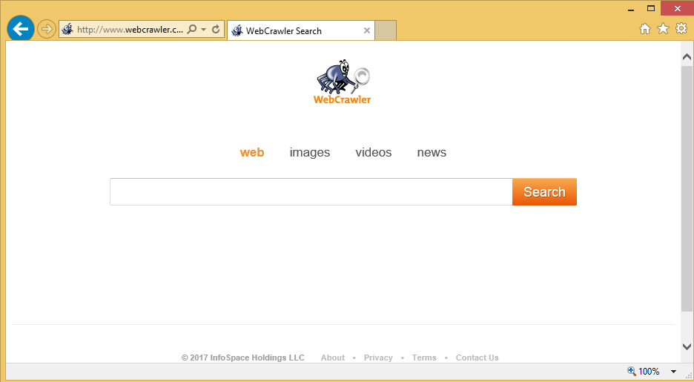This screenshot has height=382, width=694.
Task: Maximize the browser window
Action: pyautogui.click(x=651, y=8)
